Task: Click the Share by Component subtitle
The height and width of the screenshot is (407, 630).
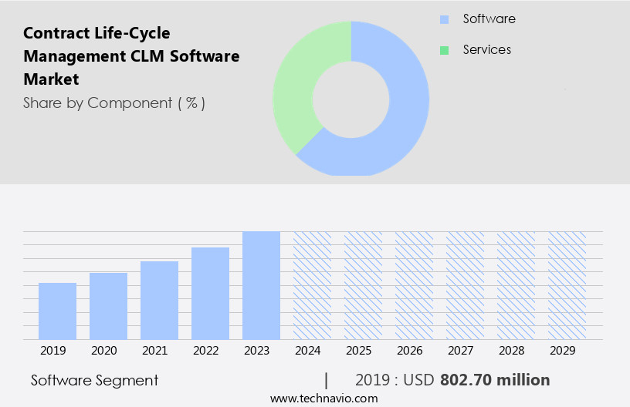Action: point(114,103)
